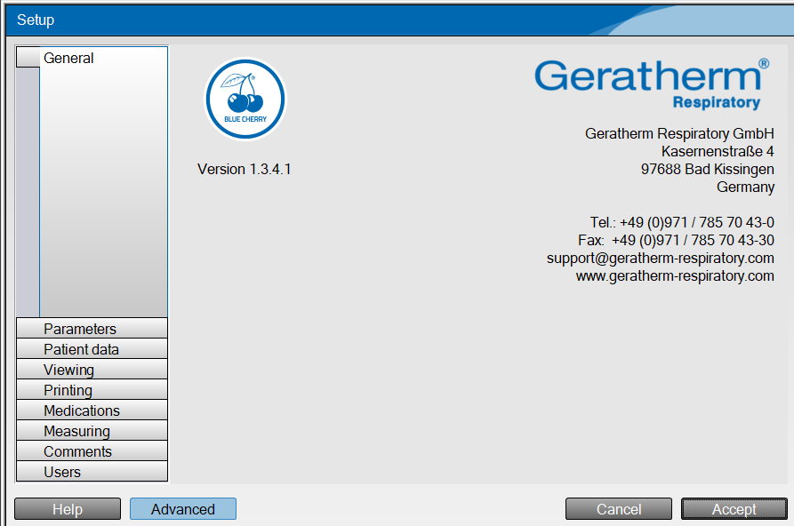794x526 pixels.
Task: Click the Tel.: +49 (0)971 phone number
Action: click(x=682, y=222)
